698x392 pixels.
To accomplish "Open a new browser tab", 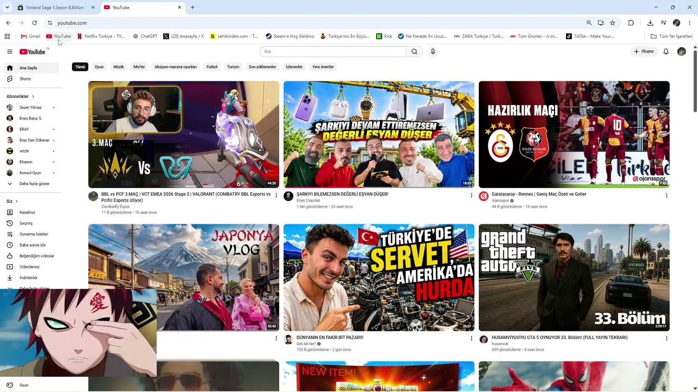I will (192, 8).
